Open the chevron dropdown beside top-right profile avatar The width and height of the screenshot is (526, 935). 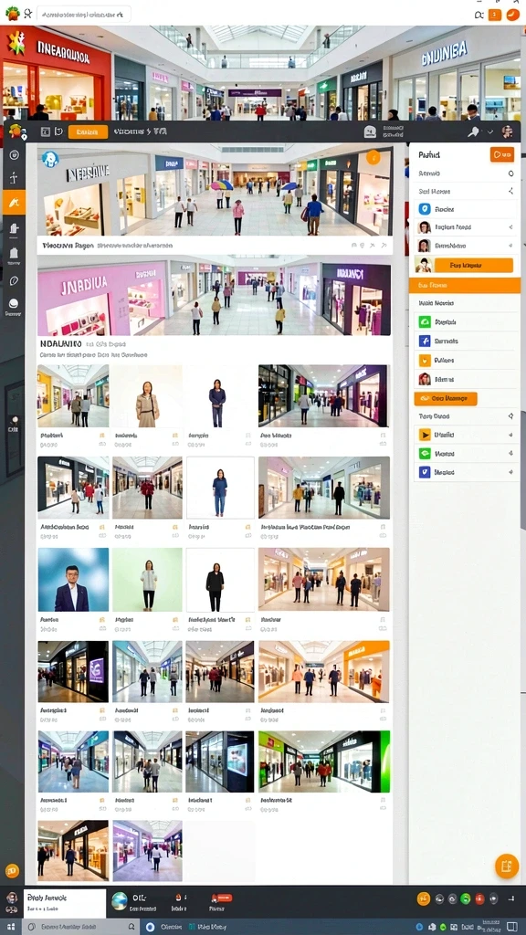tap(490, 131)
